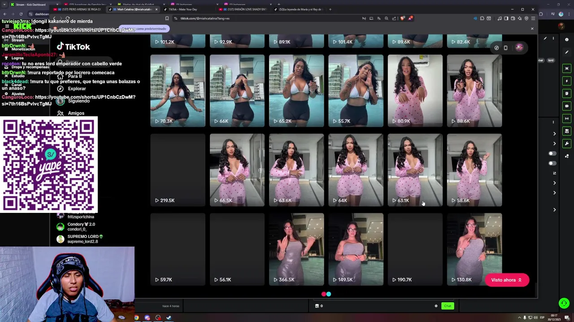The height and width of the screenshot is (322, 574).
Task: Click the translate page icon in address bar
Action: coord(379,18)
